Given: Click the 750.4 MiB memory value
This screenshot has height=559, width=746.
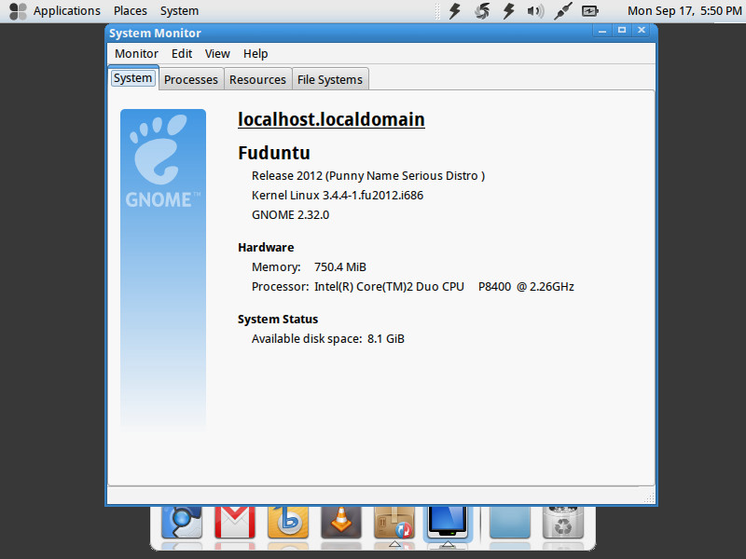Looking at the screenshot, I should tap(340, 267).
